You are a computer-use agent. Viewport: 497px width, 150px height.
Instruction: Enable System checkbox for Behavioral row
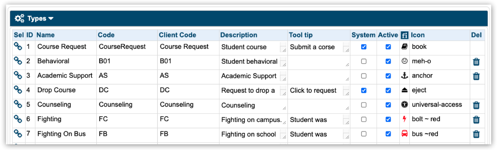[364, 62]
